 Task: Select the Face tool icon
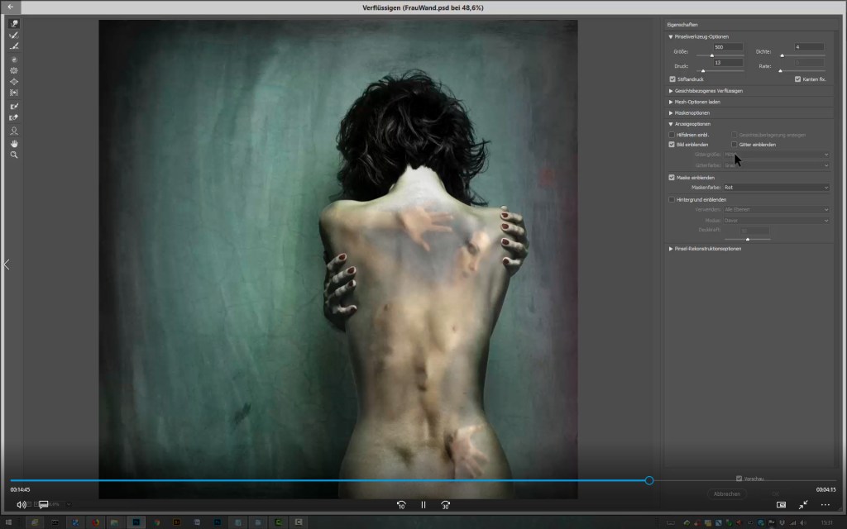tap(14, 131)
